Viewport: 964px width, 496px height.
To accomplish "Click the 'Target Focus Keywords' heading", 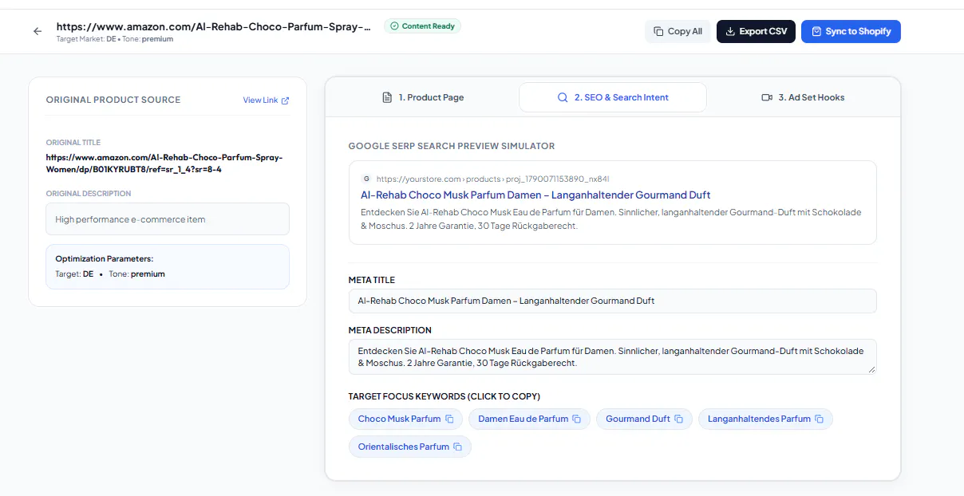I will (444, 396).
